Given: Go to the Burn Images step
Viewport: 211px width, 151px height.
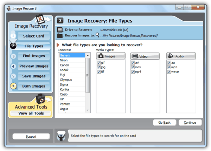Looking at the screenshot, I should 34,86.
